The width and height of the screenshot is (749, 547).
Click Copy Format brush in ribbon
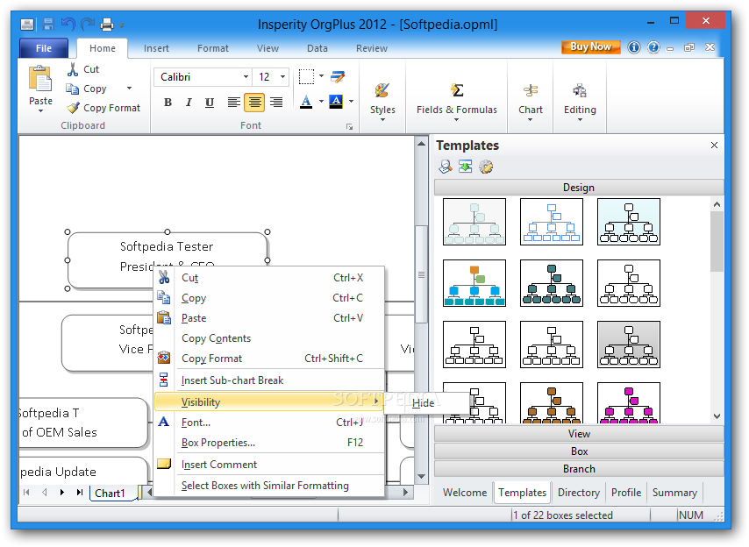click(73, 108)
